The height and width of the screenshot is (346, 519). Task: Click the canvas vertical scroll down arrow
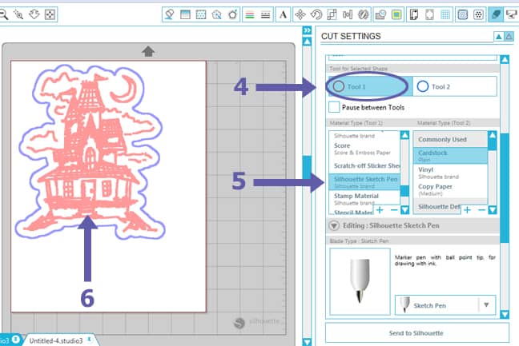point(308,342)
